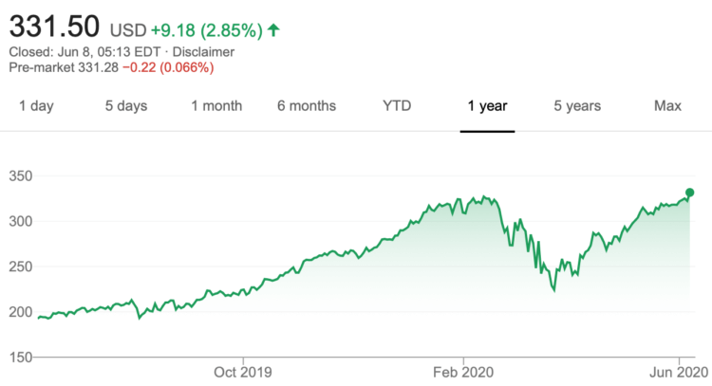Select the 1 month range tab
The width and height of the screenshot is (712, 386).
point(216,105)
